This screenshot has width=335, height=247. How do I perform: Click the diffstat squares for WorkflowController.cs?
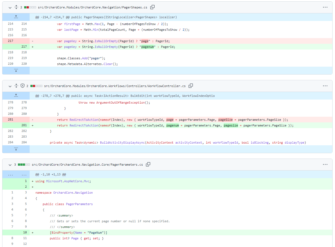tap(36, 86)
